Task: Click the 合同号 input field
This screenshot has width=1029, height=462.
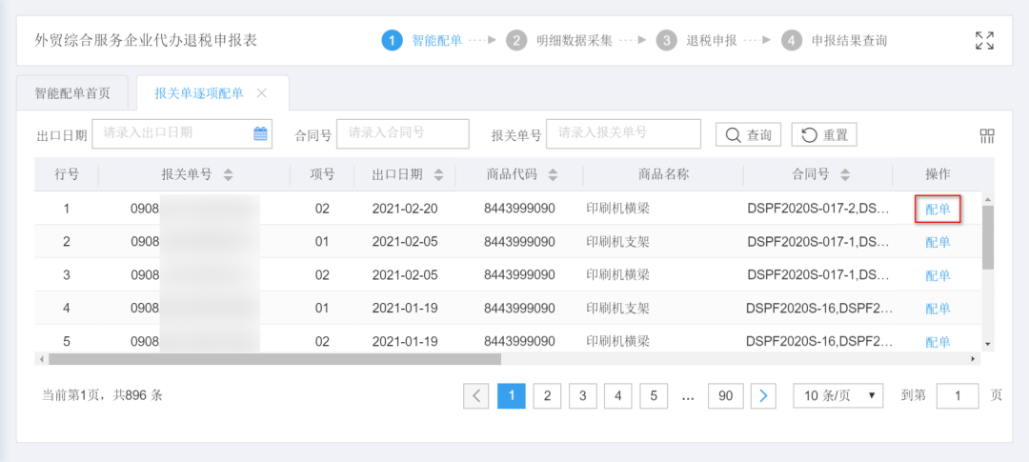Action: pos(403,134)
